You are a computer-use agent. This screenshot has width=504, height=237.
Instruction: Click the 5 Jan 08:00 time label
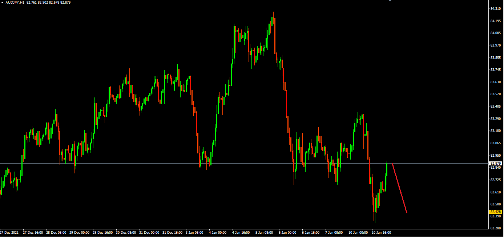[x=264, y=232]
